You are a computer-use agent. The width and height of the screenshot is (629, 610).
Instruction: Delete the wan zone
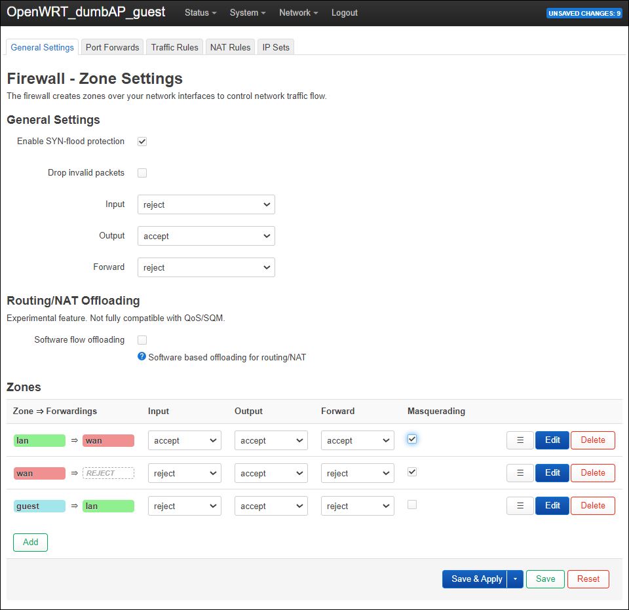(x=592, y=473)
